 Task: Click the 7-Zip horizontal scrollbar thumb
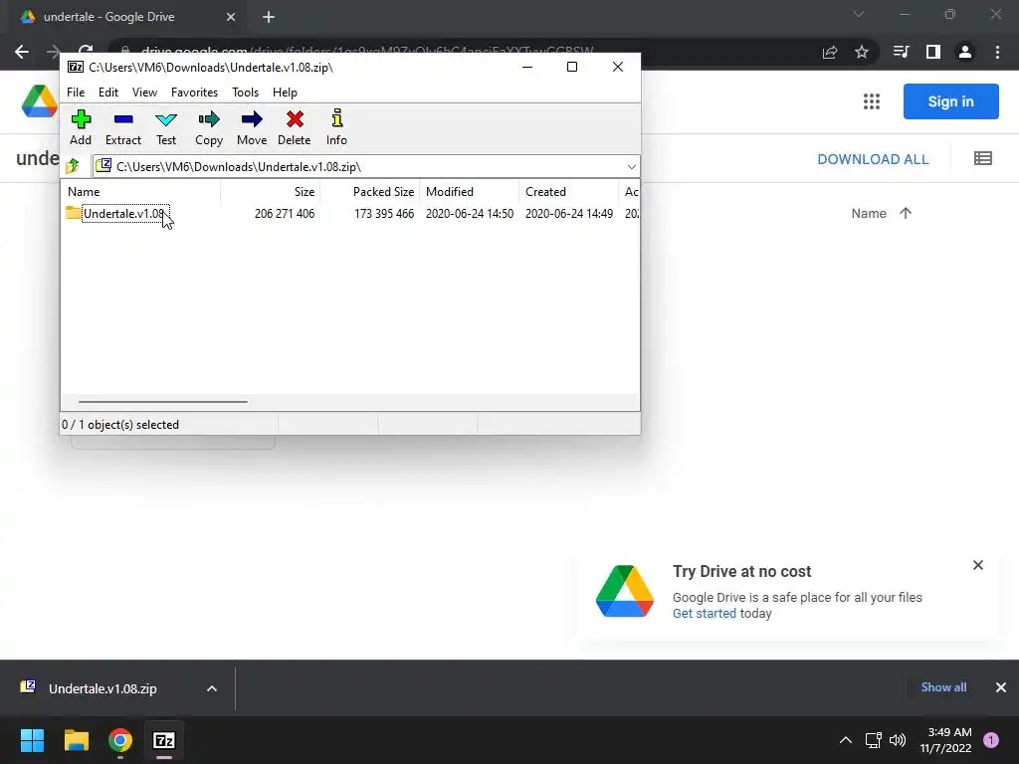click(162, 402)
